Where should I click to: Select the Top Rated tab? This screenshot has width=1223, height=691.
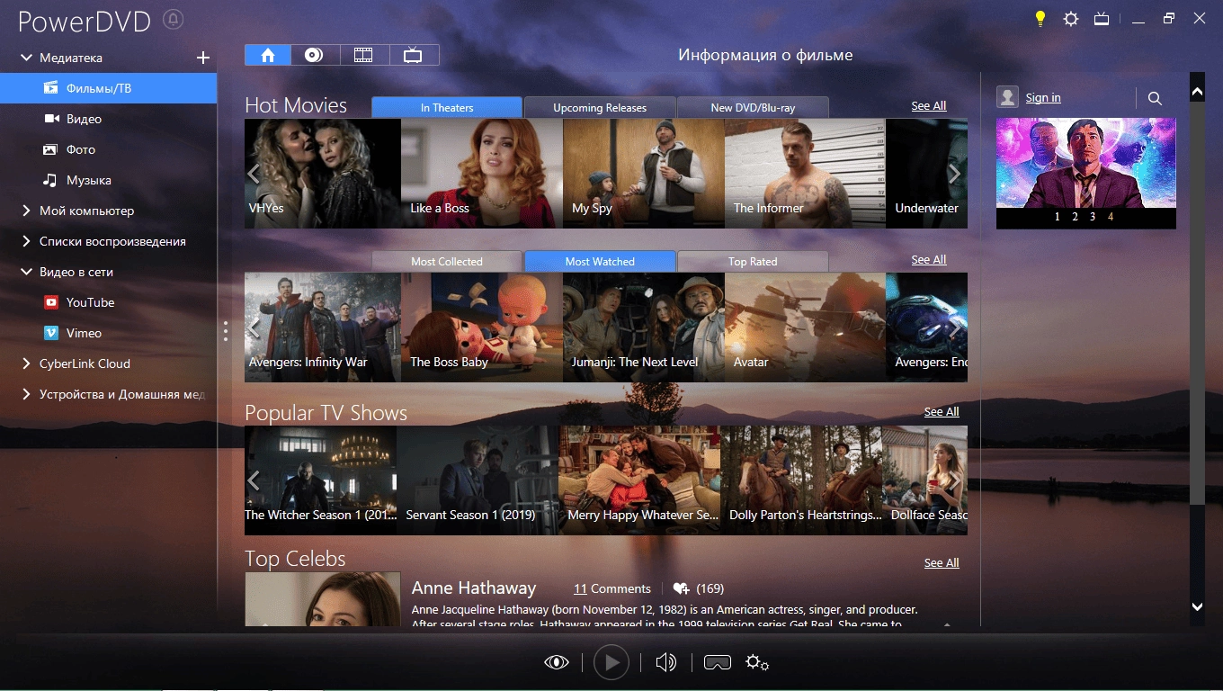click(x=753, y=261)
